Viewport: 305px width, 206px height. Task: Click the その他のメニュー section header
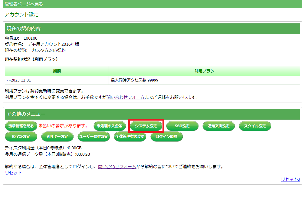click(x=152, y=114)
